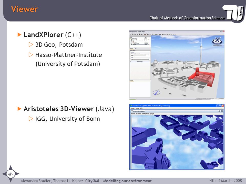Click the 'Hasso-Plattner-Institute' bullet text
Screen dimensions: 246x184
point(69,55)
